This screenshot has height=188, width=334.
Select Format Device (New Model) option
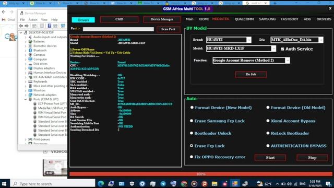pos(192,108)
